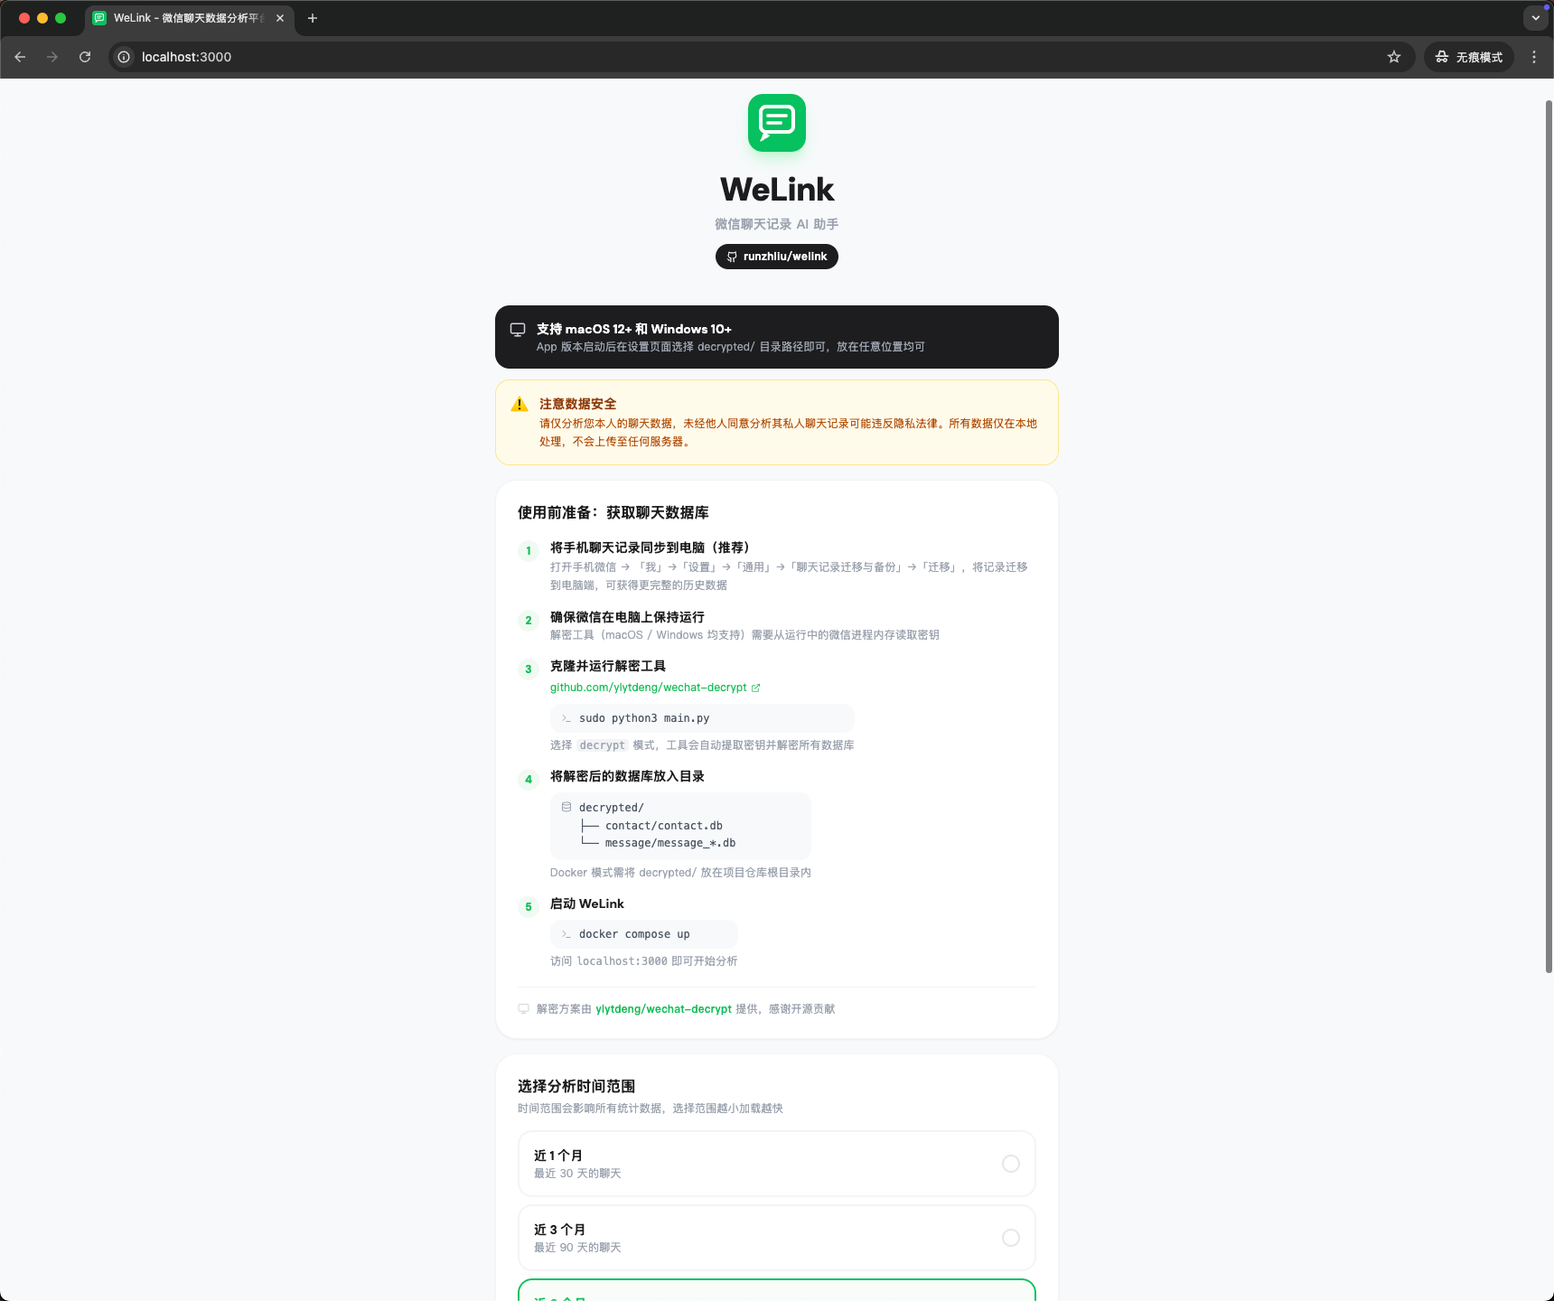Click 支持 macOS 12+ 和 Windows 10+ text
This screenshot has height=1301, width=1554.
click(x=634, y=329)
